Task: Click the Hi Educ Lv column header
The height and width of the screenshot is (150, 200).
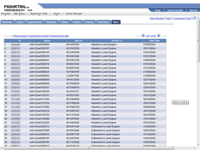Action: [x=117, y=41]
